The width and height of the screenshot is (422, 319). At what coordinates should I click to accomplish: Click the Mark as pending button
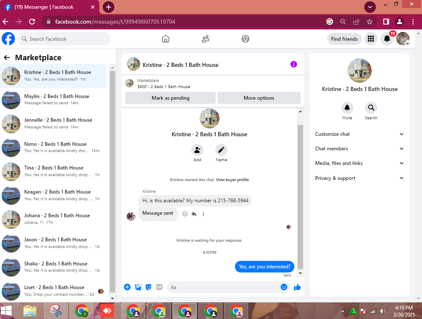(x=170, y=98)
